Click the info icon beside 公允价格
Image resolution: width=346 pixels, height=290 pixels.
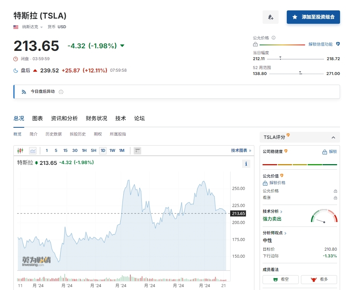(x=273, y=38)
